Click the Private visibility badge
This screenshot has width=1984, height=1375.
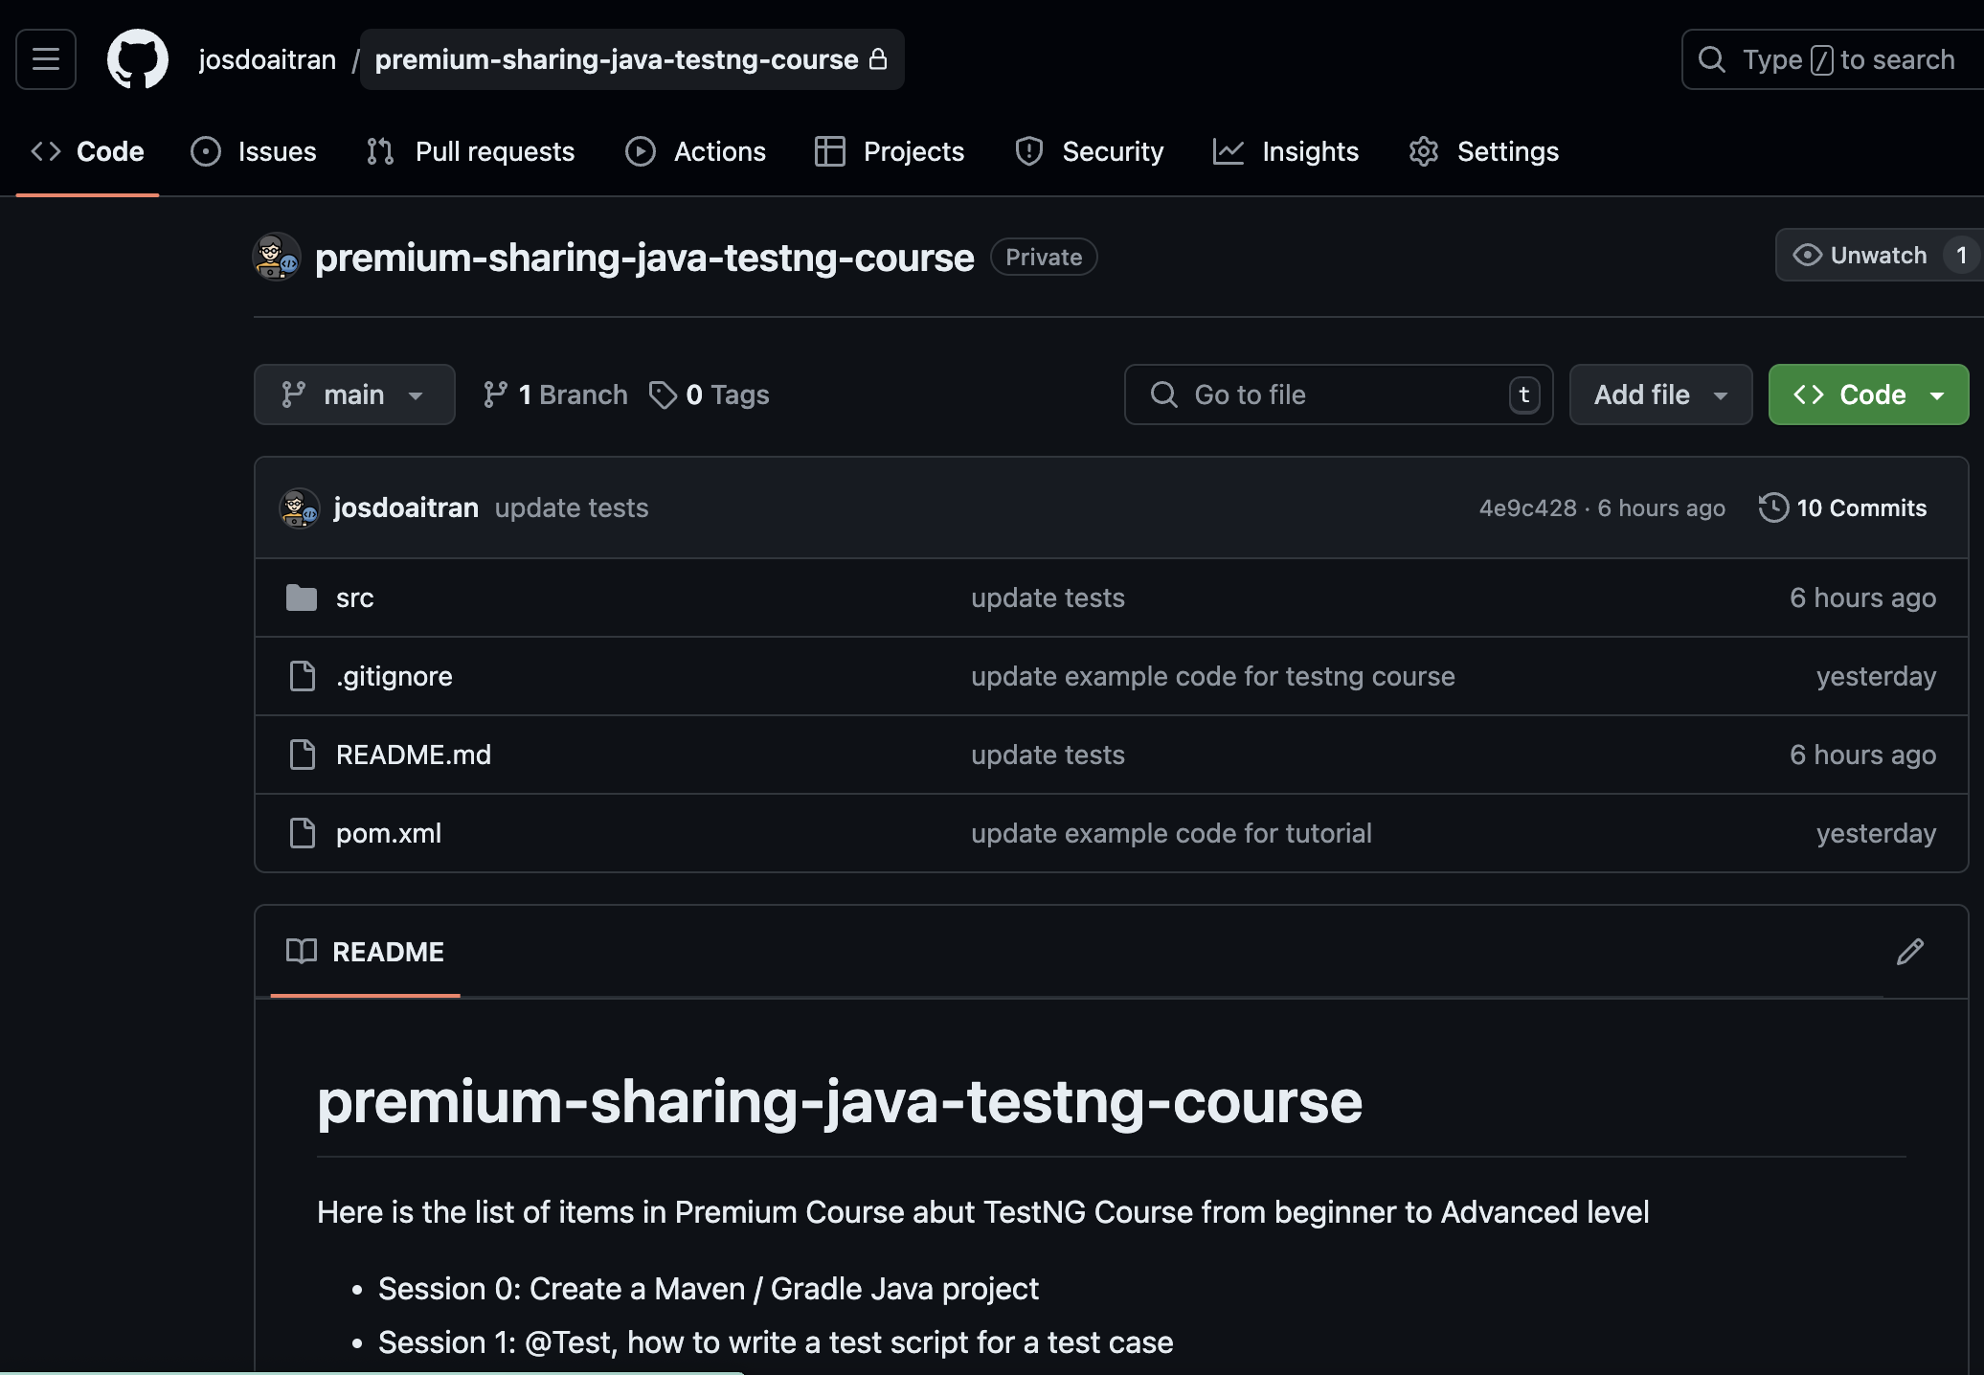click(1044, 257)
